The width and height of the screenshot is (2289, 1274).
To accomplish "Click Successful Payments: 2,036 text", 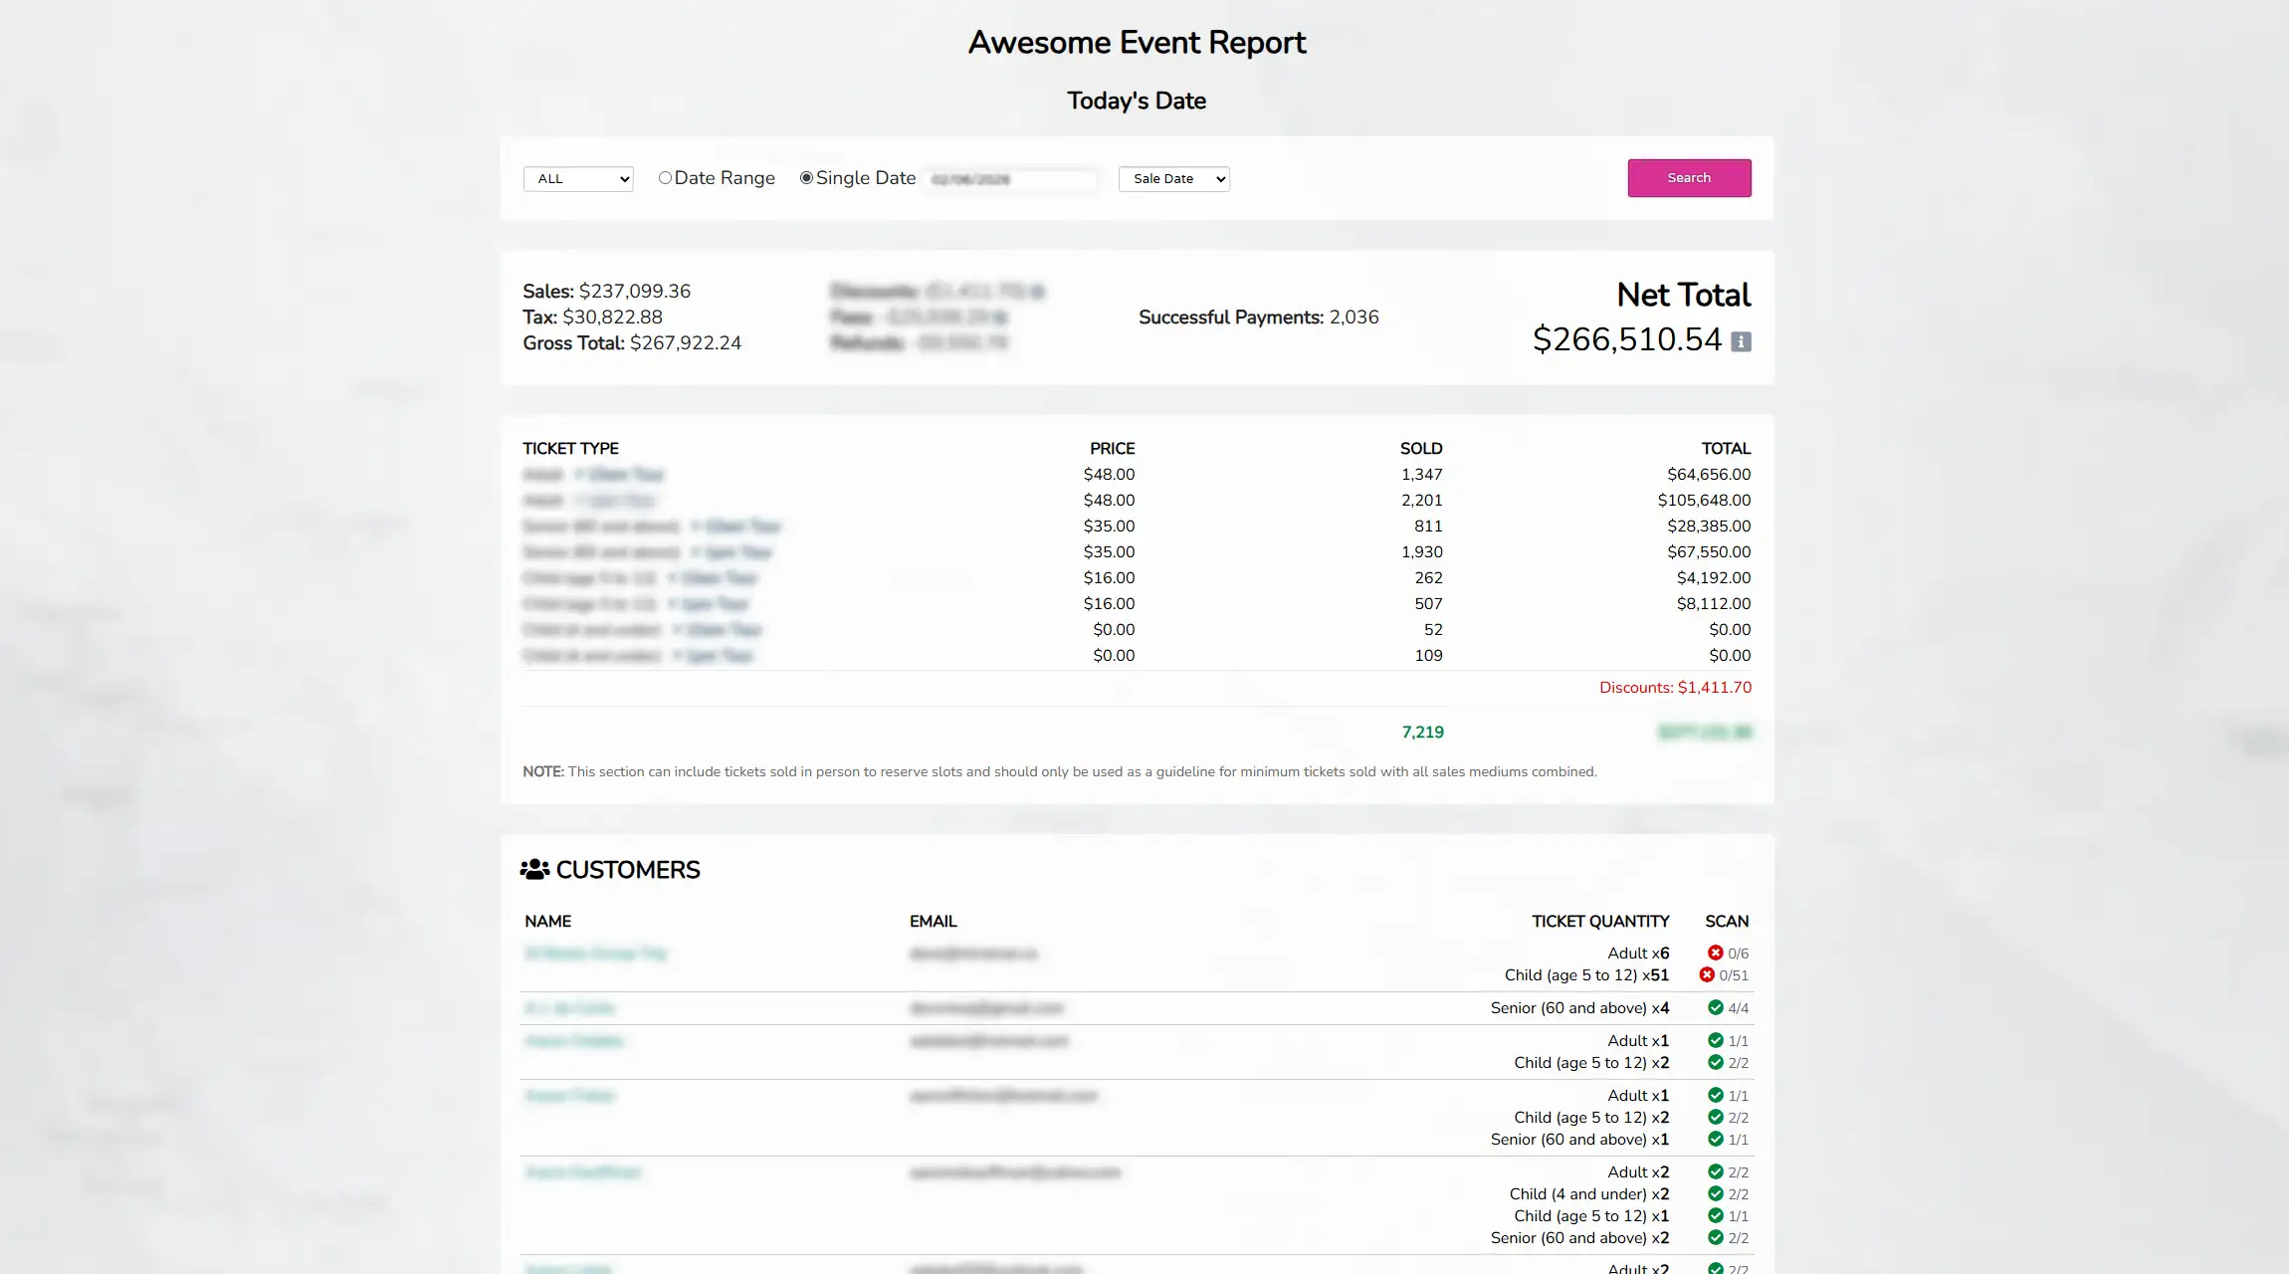I will point(1259,318).
